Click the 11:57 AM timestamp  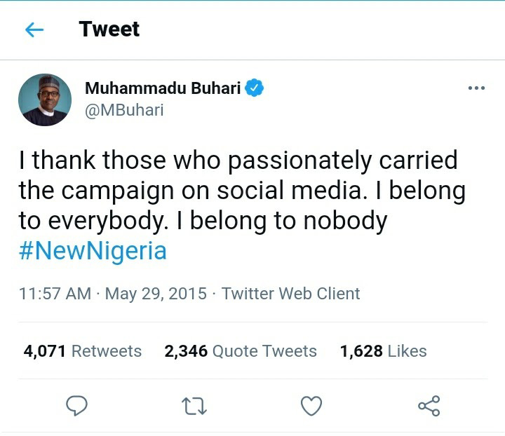[x=55, y=294]
